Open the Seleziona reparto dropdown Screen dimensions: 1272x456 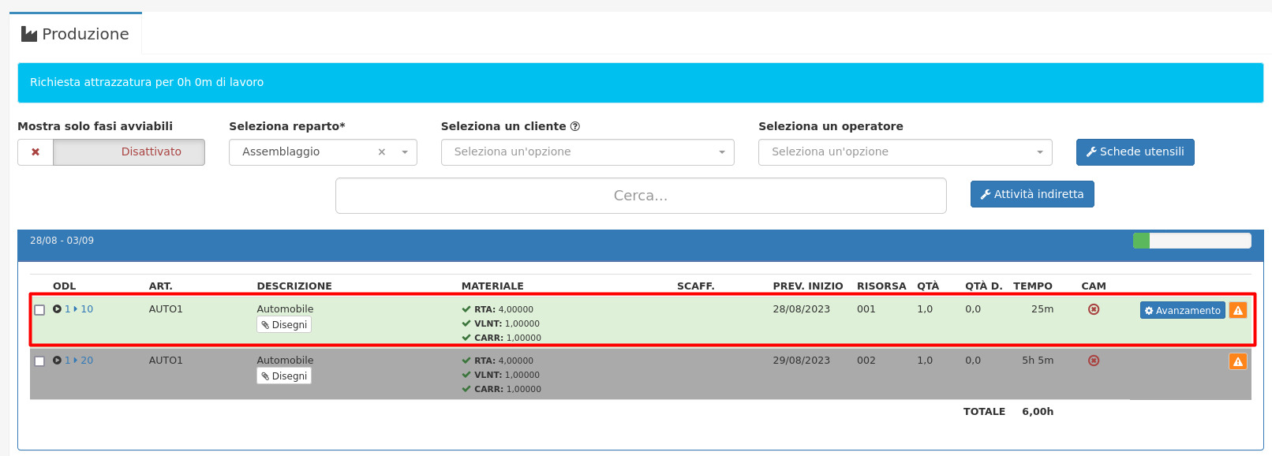323,152
